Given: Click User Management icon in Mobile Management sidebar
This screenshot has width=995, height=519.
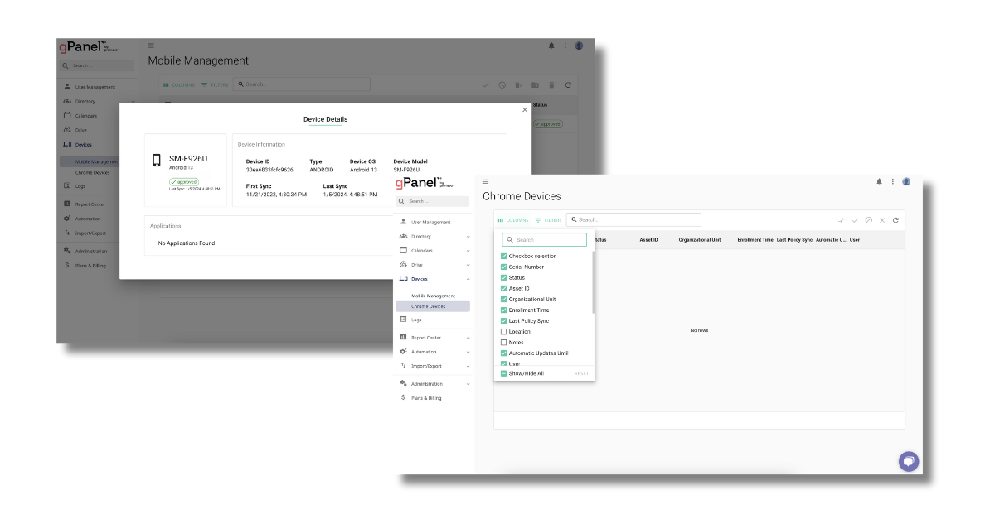Looking at the screenshot, I should point(67,86).
